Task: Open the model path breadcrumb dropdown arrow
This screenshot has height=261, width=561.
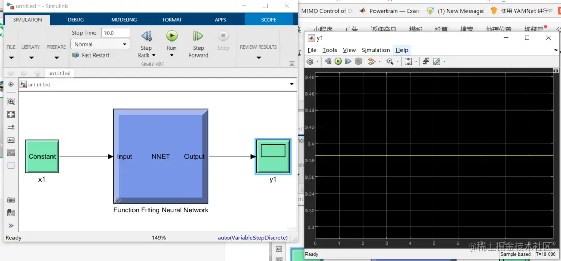Action: click(x=292, y=85)
